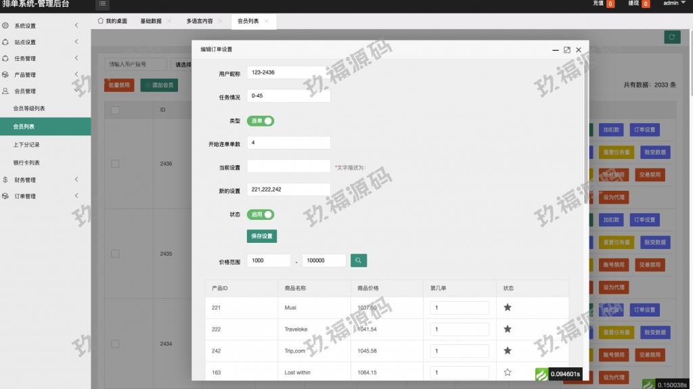The width and height of the screenshot is (693, 389).
Task: Click the empty star for Lost within
Action: coord(508,372)
